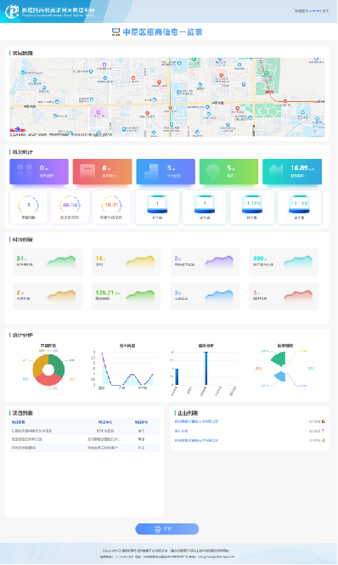Viewport: 338px width, 565px height.
Task: Click the green sparkline tile showing 126.71
Action: [x=127, y=297]
